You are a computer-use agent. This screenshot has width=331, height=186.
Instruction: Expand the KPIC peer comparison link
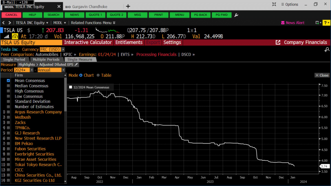(x=70, y=54)
